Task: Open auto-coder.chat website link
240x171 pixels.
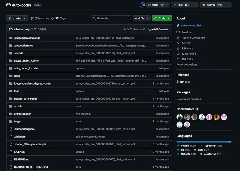Action: (191, 25)
